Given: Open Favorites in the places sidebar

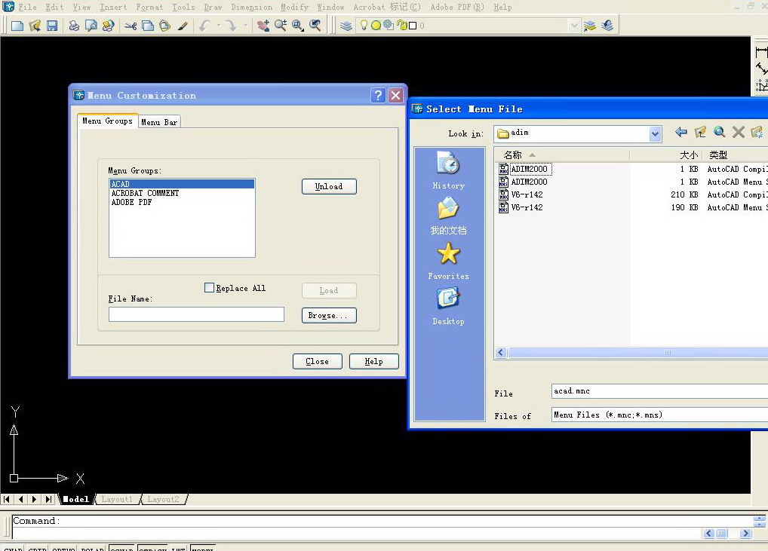Looking at the screenshot, I should (x=448, y=262).
